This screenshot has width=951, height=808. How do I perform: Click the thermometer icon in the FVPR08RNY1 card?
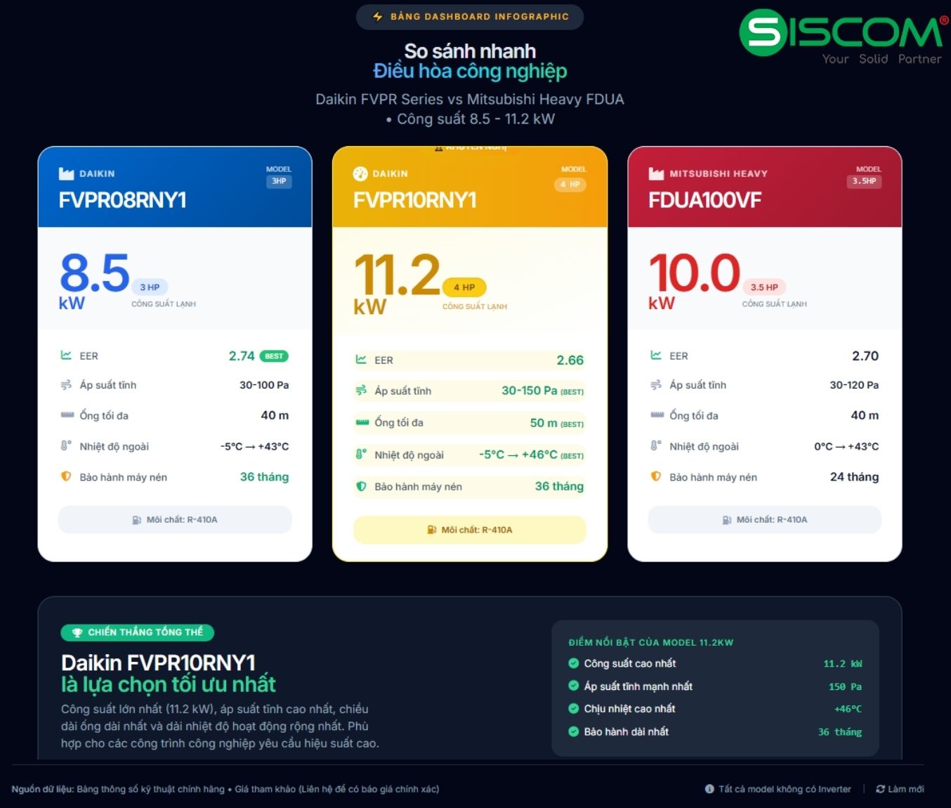(x=66, y=445)
